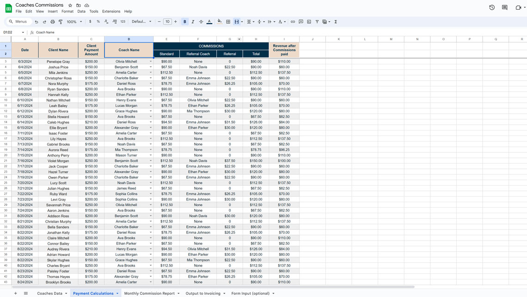Toggle Italic formatting
This screenshot has height=297, width=527.
[193, 22]
